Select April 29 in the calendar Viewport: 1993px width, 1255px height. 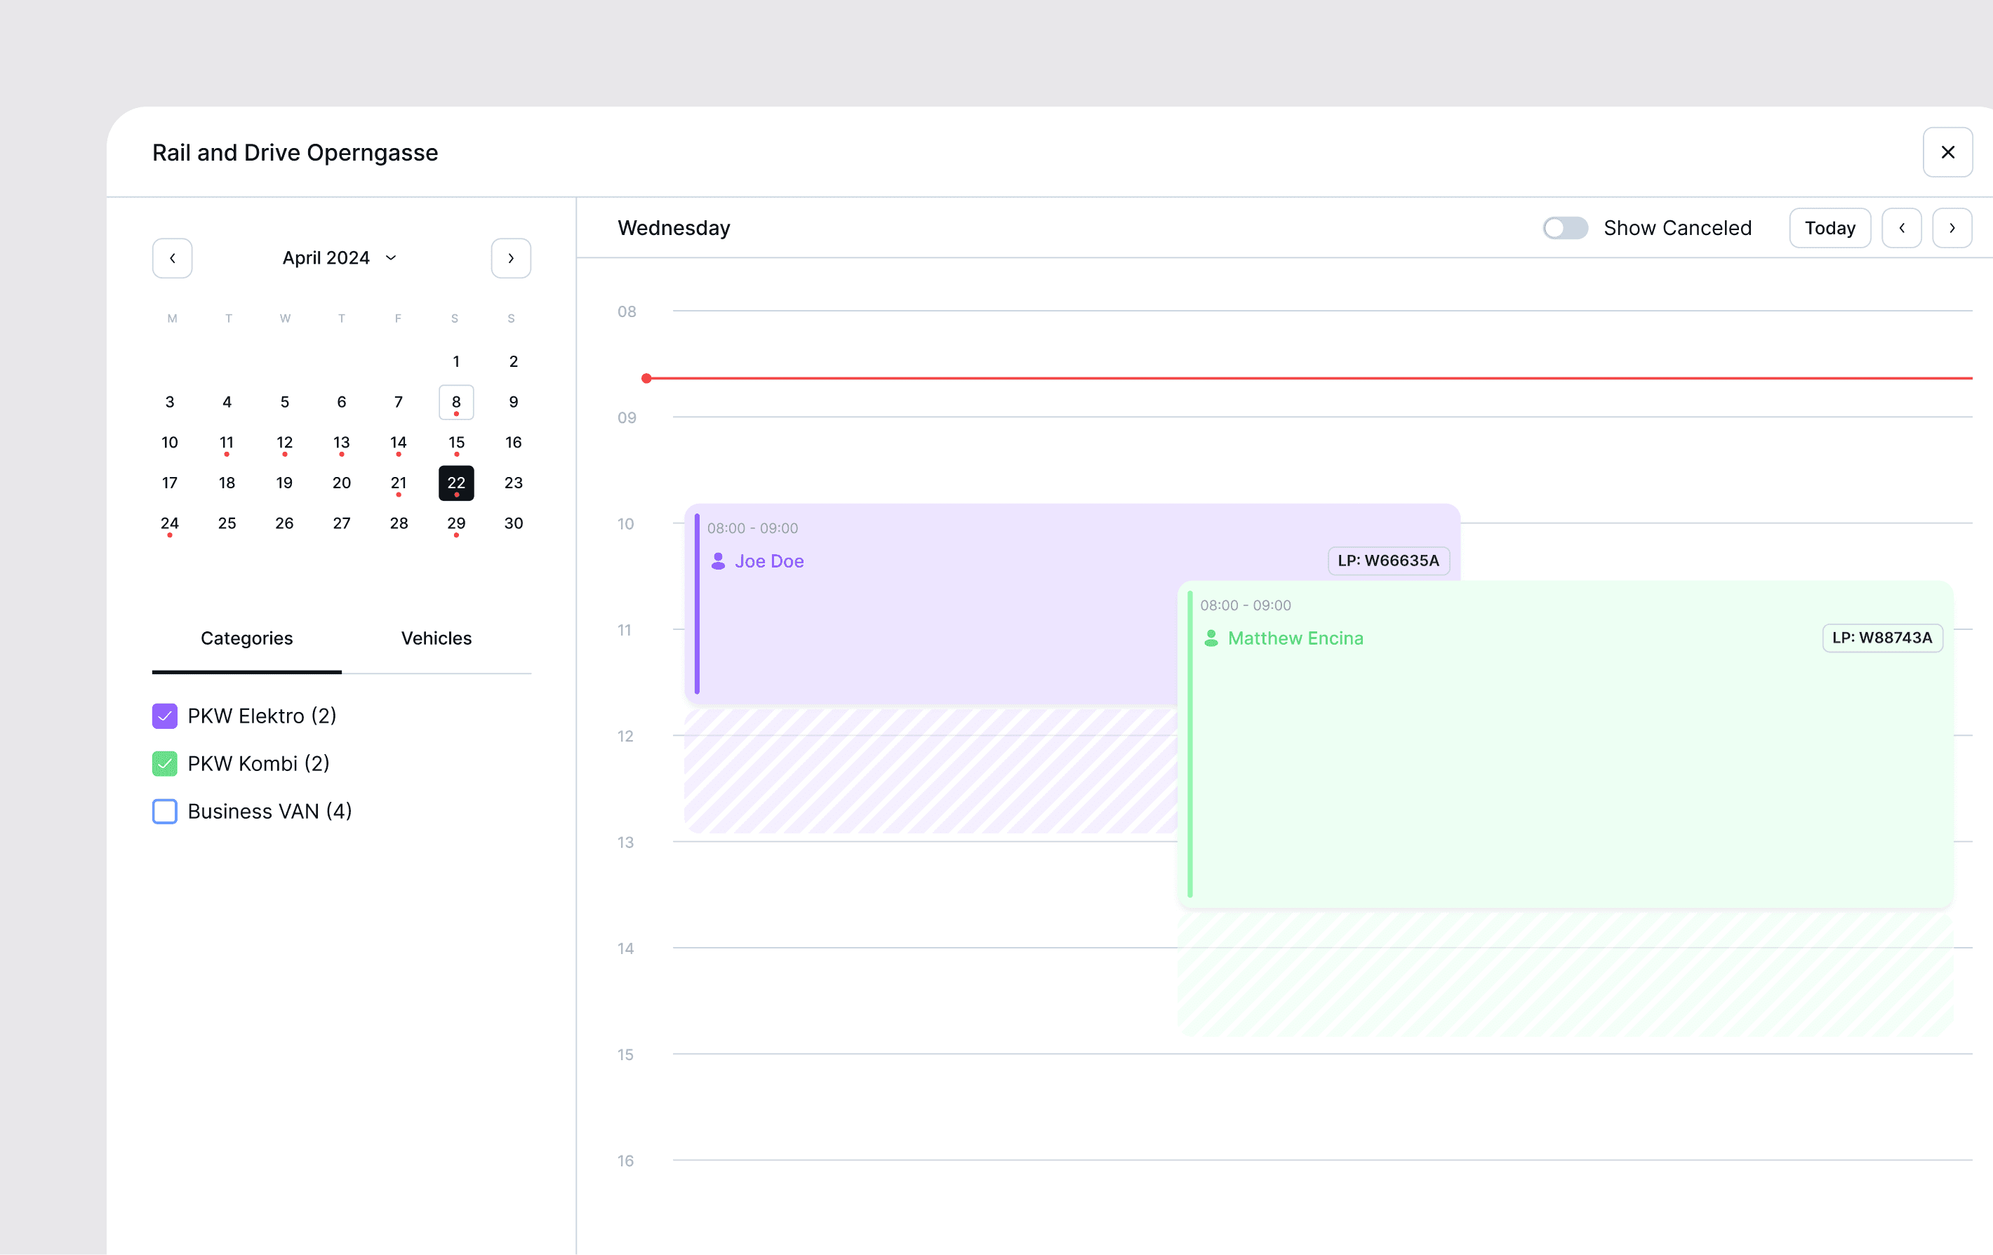[456, 523]
